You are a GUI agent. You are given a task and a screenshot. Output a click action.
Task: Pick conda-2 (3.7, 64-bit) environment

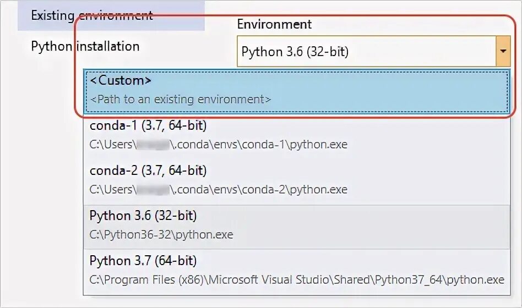tap(148, 170)
